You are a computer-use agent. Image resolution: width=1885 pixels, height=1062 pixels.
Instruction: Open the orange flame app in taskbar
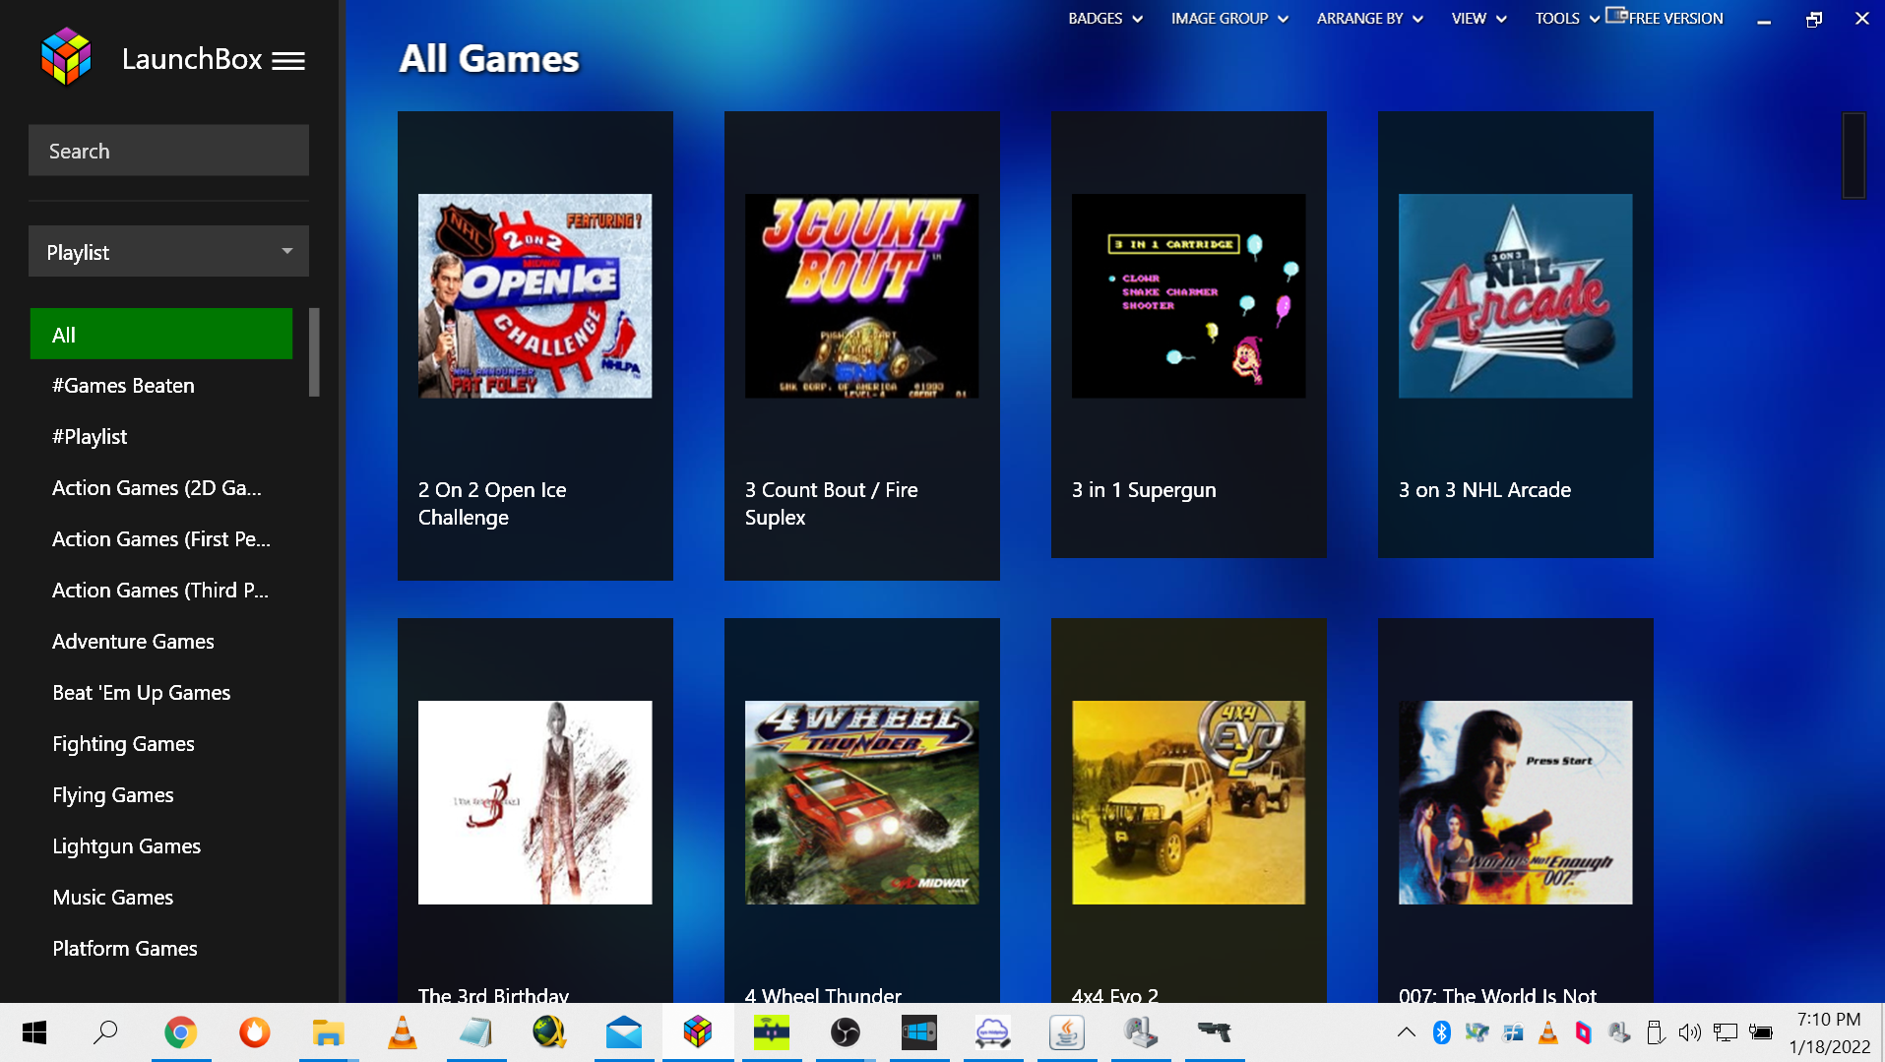254,1032
